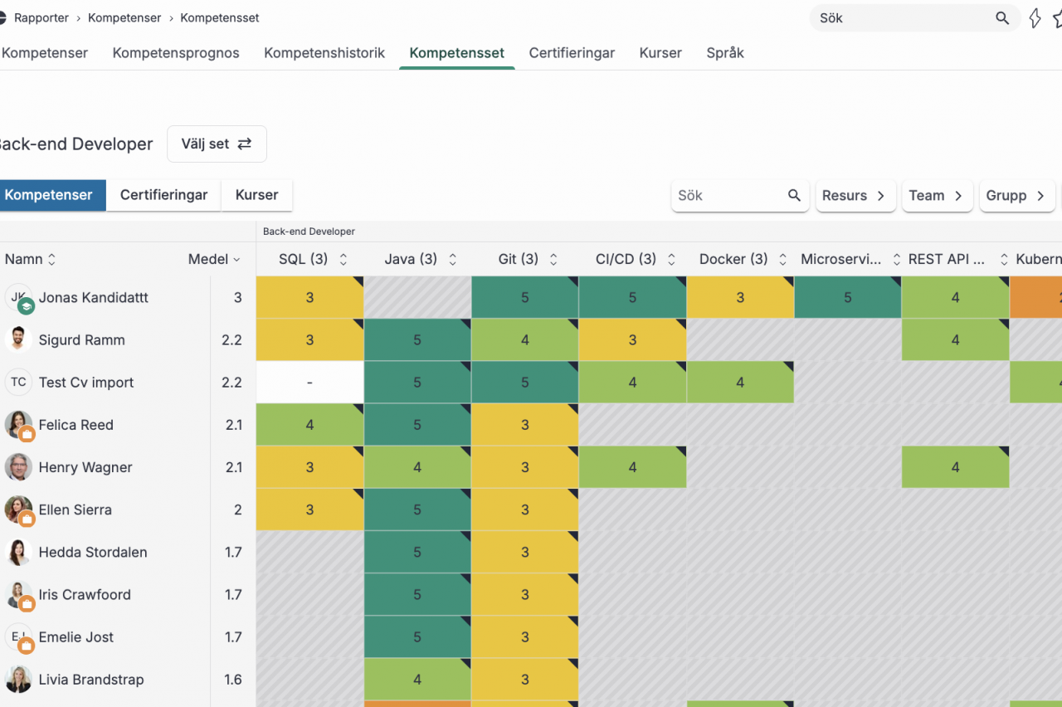The height and width of the screenshot is (707, 1062).
Task: Go to Rapporter in the breadcrumb
Action: tap(41, 17)
